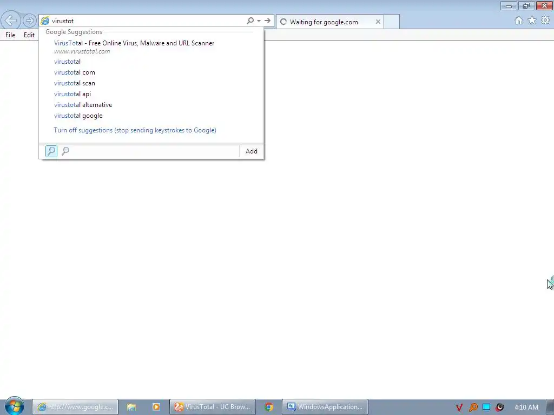Open Windows Explorer folder taskbar icon
This screenshot has width=554, height=415.
(x=131, y=407)
